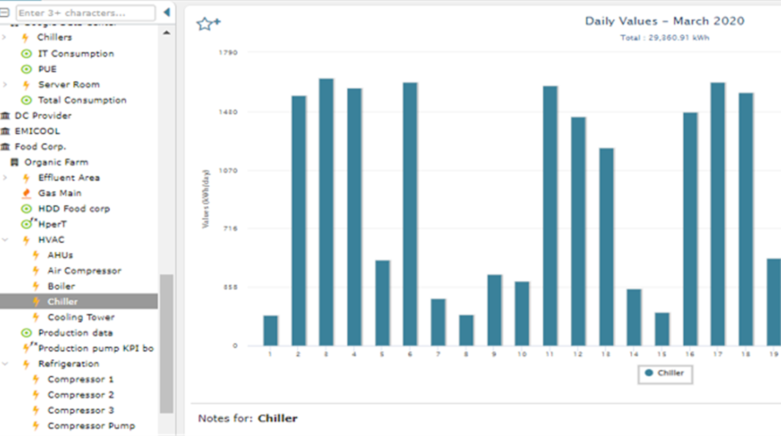Screen dimensions: 781x436
Task: Click the Organic Farm site icon
Action: click(14, 162)
